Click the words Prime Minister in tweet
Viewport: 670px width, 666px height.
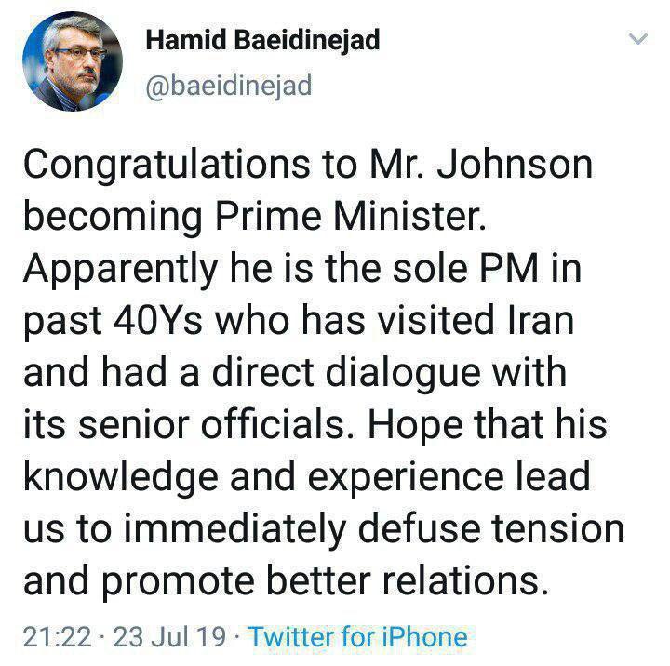[351, 216]
